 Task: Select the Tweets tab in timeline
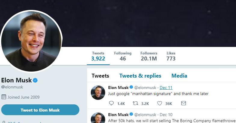(x=100, y=76)
